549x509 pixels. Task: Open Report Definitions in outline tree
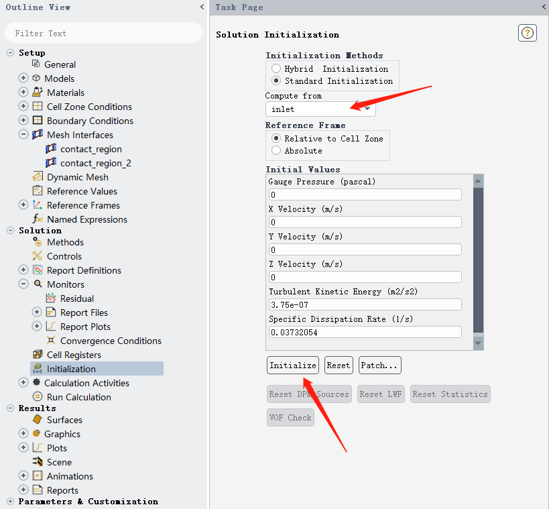[84, 270]
